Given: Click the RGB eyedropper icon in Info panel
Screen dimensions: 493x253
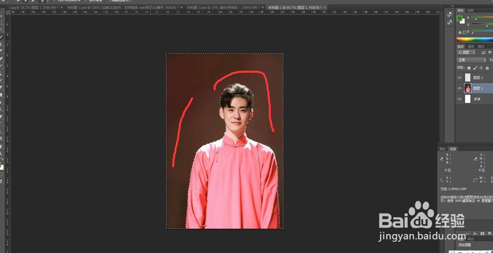Looking at the screenshot, I should coord(441,159).
